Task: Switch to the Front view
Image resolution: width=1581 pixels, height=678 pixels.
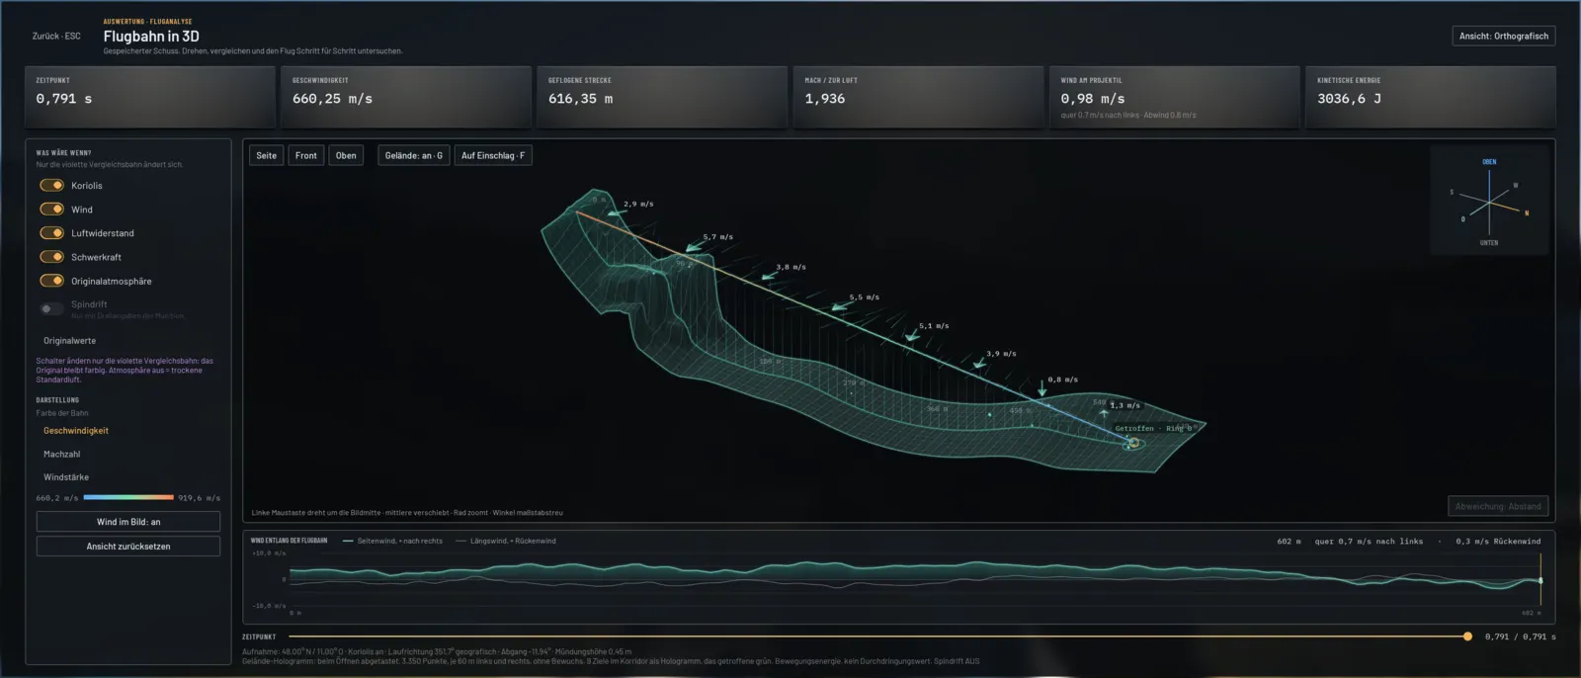Action: 306,155
